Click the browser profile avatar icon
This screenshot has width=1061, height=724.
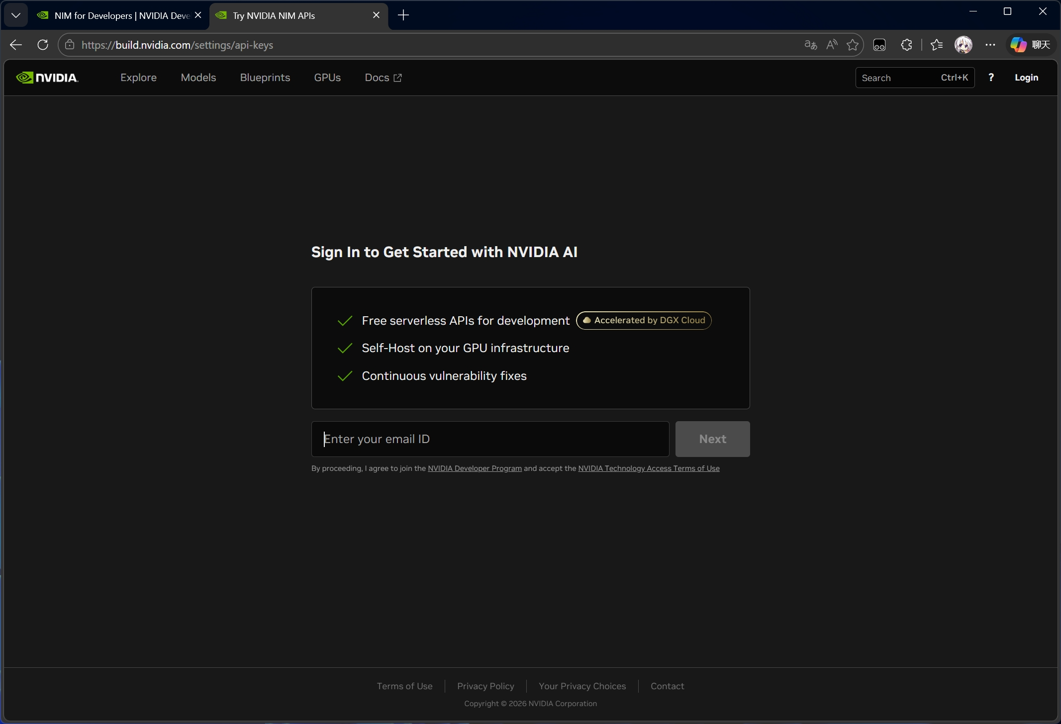coord(964,45)
